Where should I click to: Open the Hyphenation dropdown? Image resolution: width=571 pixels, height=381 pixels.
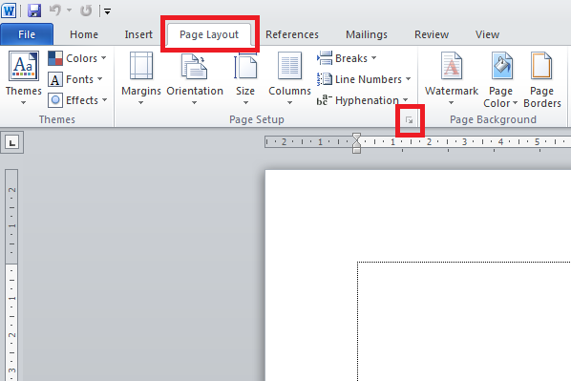tap(362, 100)
